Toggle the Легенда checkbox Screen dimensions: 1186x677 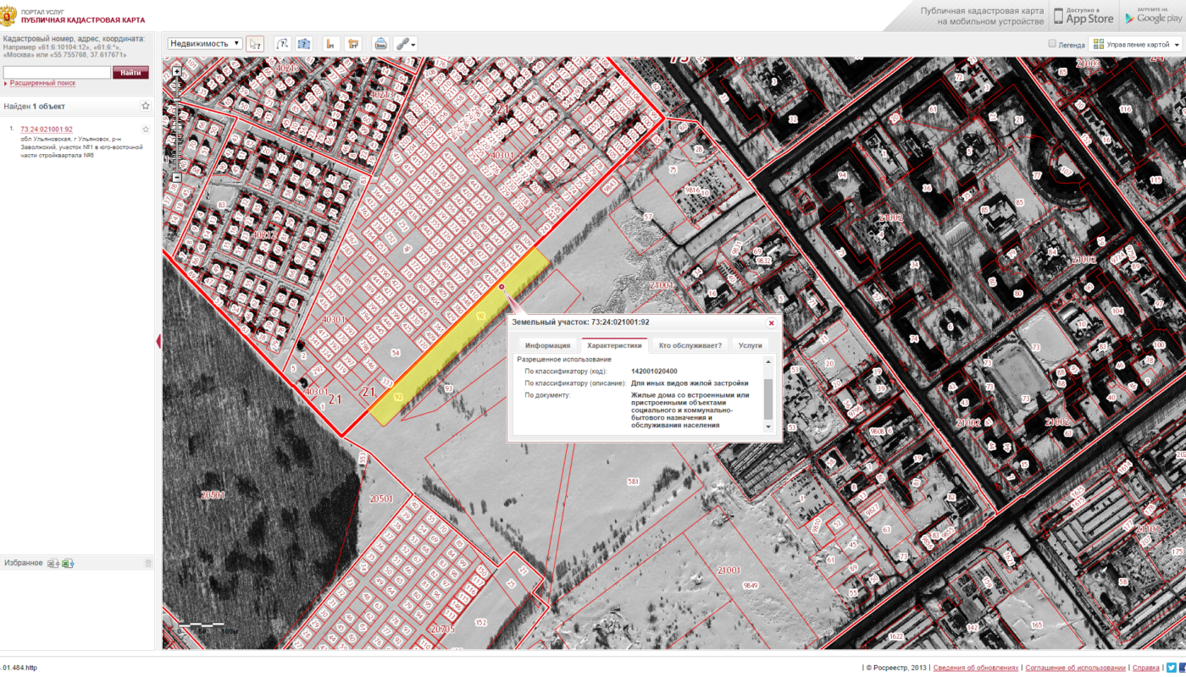coord(1052,44)
